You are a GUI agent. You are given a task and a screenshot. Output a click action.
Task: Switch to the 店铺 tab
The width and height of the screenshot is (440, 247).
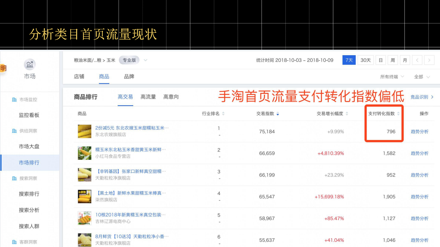click(79, 76)
